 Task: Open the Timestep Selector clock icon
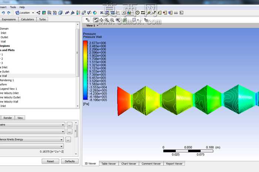[x=137, y=13]
